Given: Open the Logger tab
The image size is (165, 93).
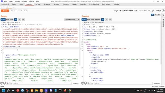Looking at the screenshot, I should (x=75, y=4).
